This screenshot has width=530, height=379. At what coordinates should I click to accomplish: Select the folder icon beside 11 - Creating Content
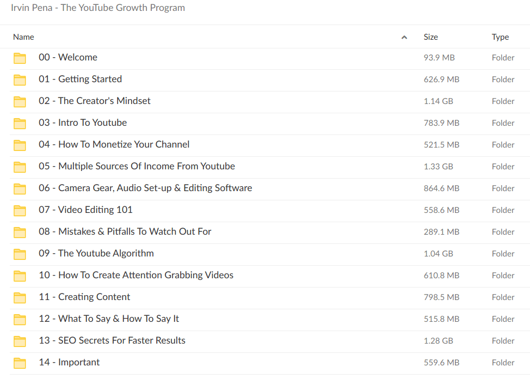[20, 297]
